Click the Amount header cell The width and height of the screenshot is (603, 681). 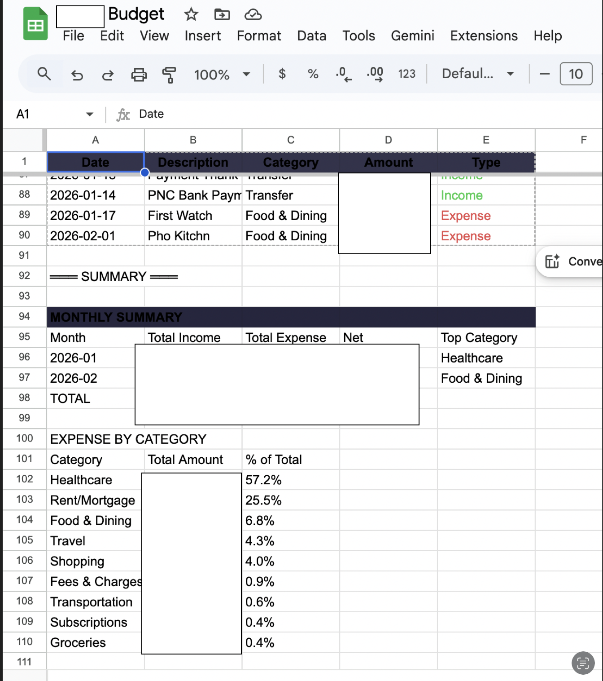point(389,162)
